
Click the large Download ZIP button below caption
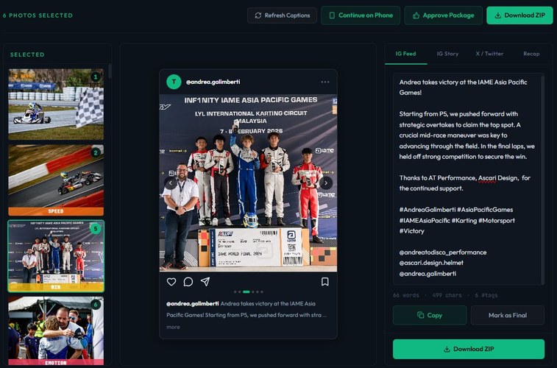[x=469, y=349]
